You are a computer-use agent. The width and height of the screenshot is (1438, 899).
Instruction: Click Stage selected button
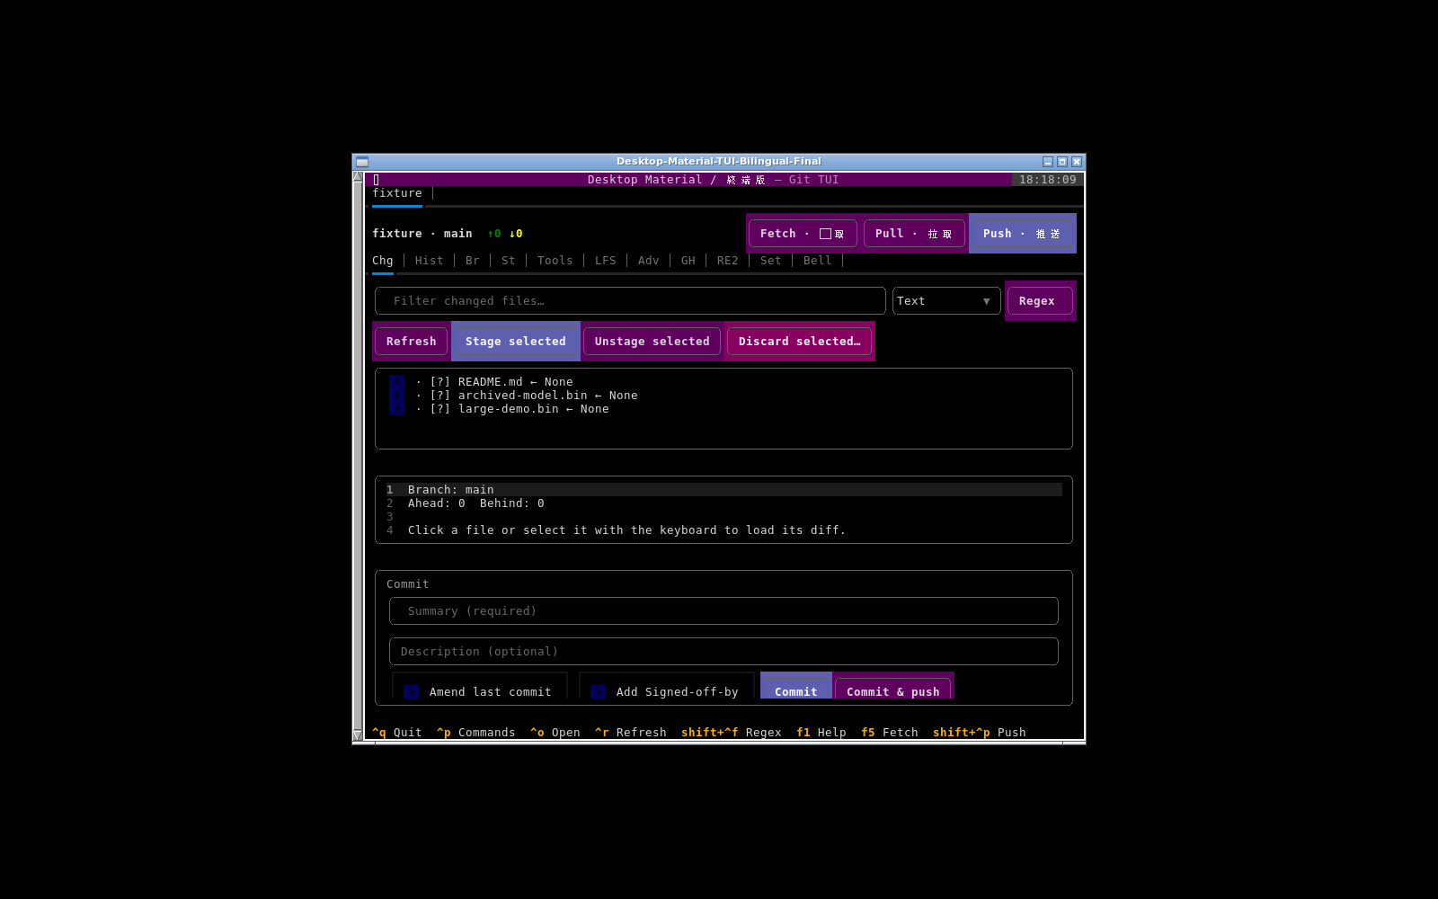[x=515, y=342]
